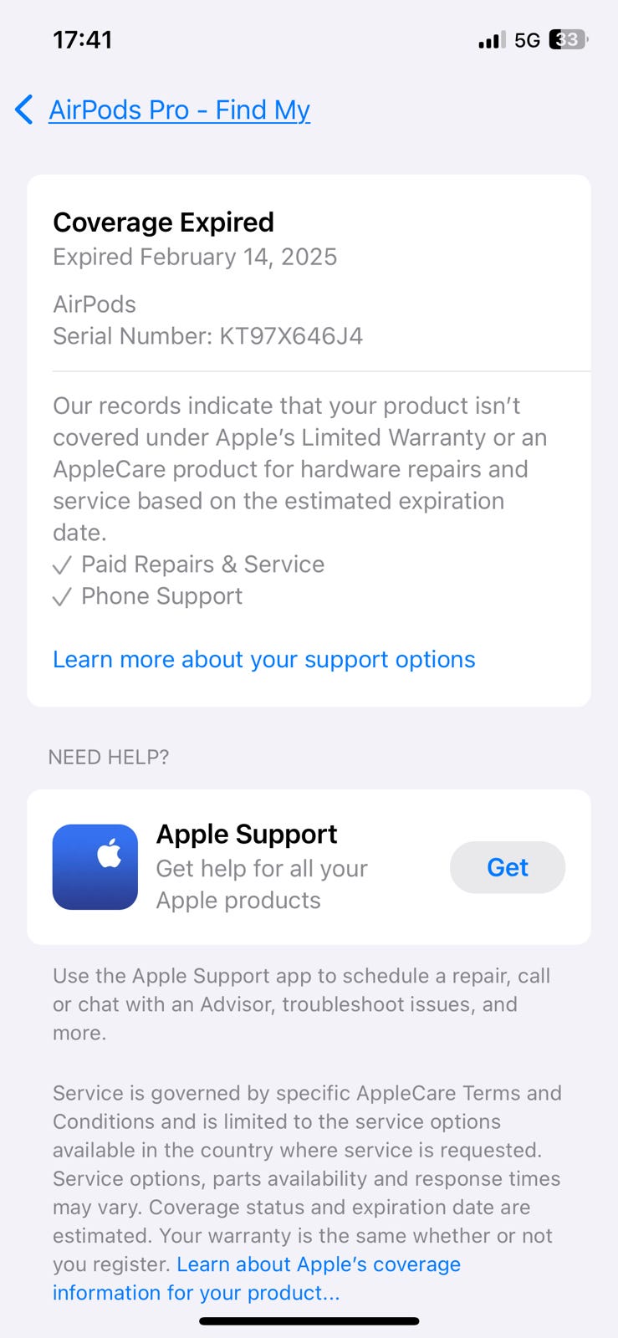This screenshot has width=618, height=1338.
Task: Go back to AirPods Pro - Find My
Action: (x=179, y=110)
